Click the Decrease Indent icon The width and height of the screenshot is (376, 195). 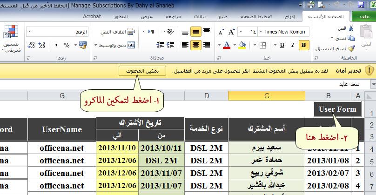coord(170,45)
